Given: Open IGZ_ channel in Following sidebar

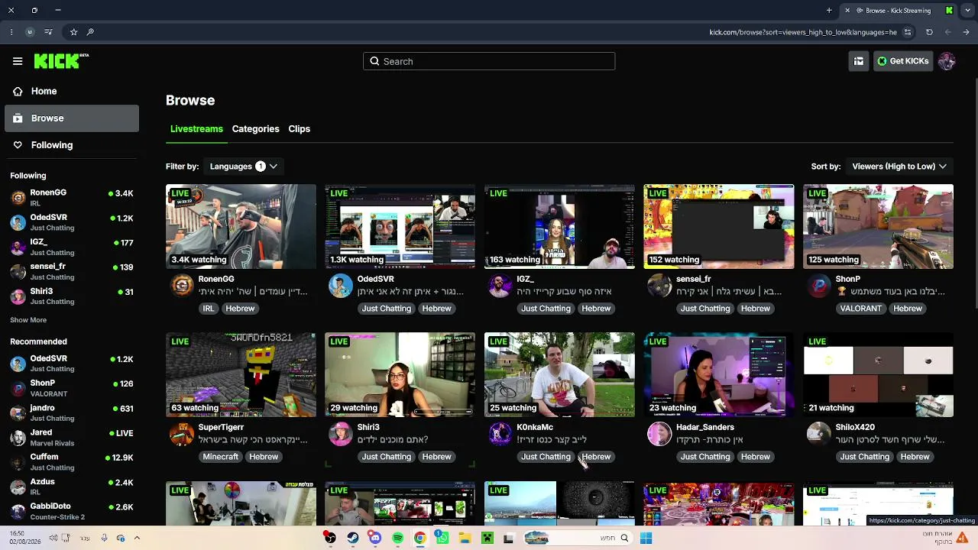Looking at the screenshot, I should 72,247.
